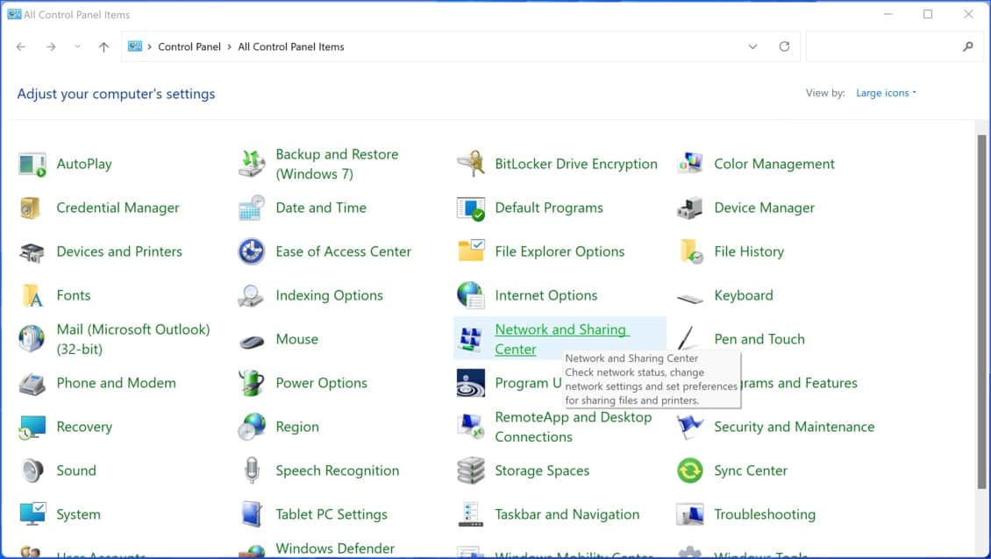The image size is (991, 559).
Task: Click the Recovery icon
Action: point(32,427)
